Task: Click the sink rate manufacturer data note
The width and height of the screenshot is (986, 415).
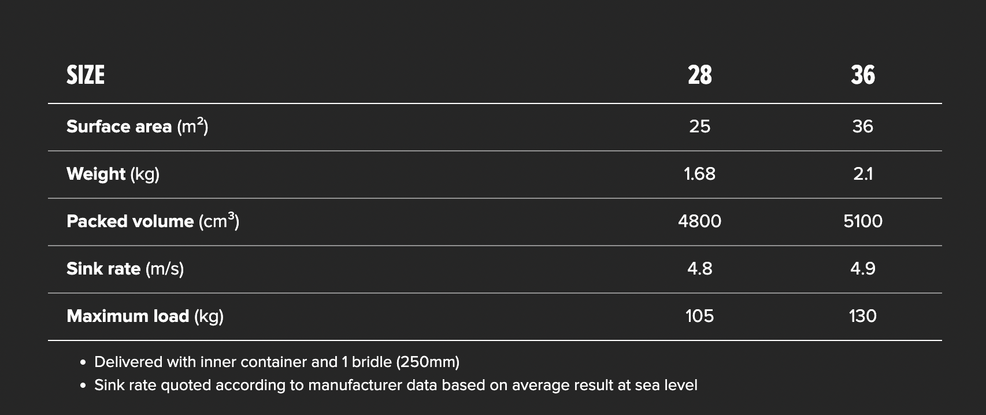Action: 395,386
